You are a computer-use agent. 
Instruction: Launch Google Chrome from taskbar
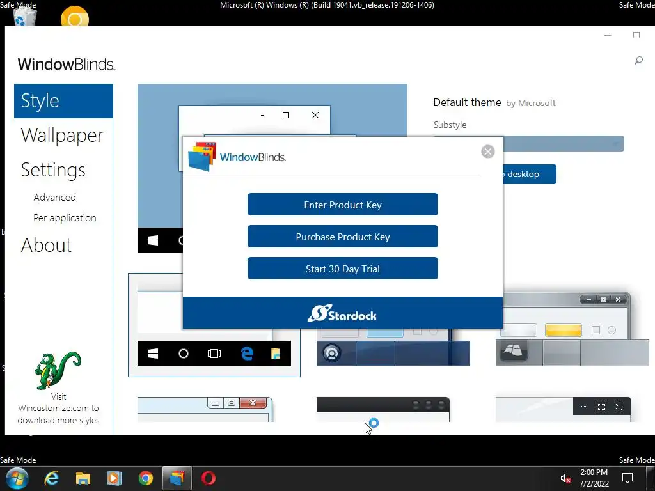pos(146,478)
